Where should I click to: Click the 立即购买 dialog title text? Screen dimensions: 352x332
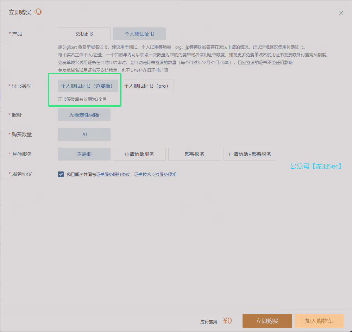20,12
